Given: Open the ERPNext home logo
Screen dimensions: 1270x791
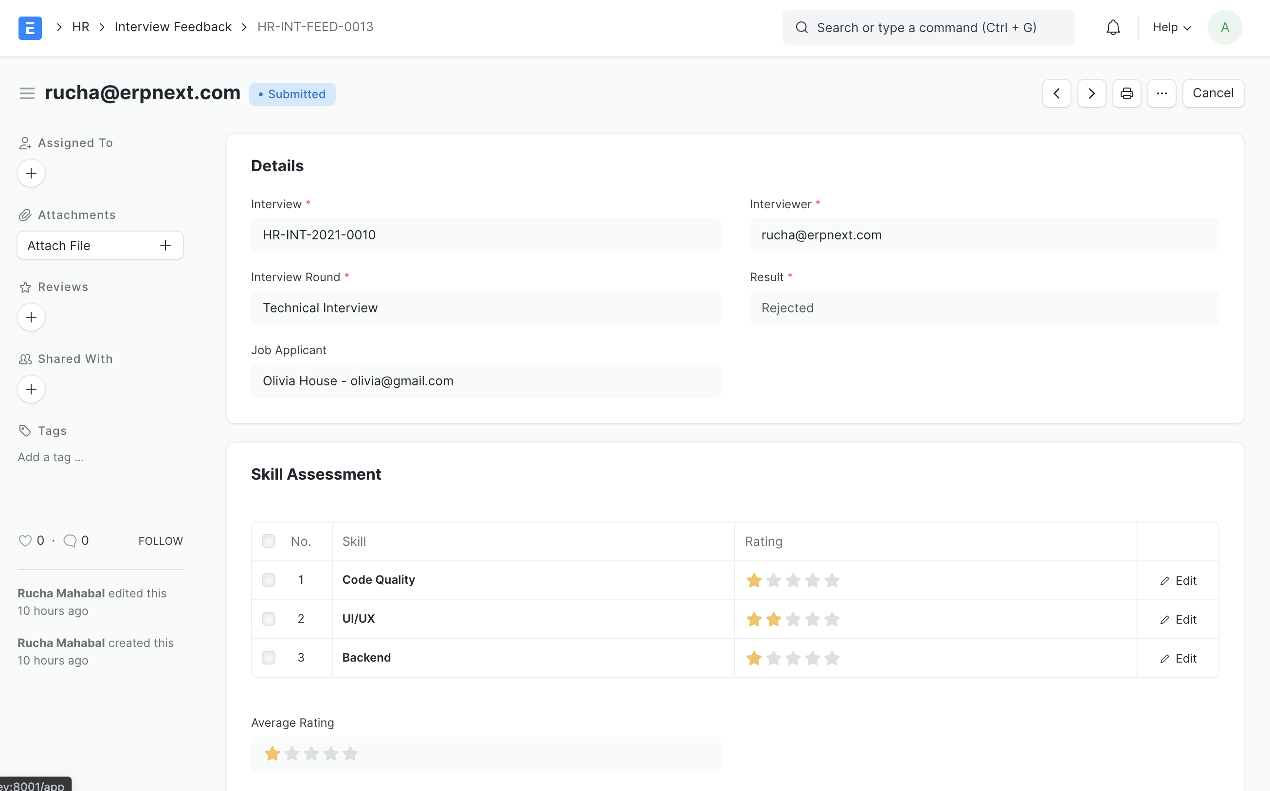Looking at the screenshot, I should (30, 28).
